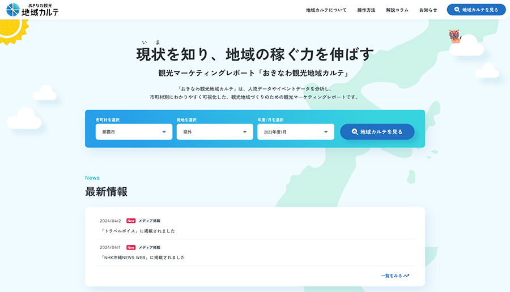Open the 市町村を選択 dropdown showing 那覇市

pyautogui.click(x=134, y=132)
